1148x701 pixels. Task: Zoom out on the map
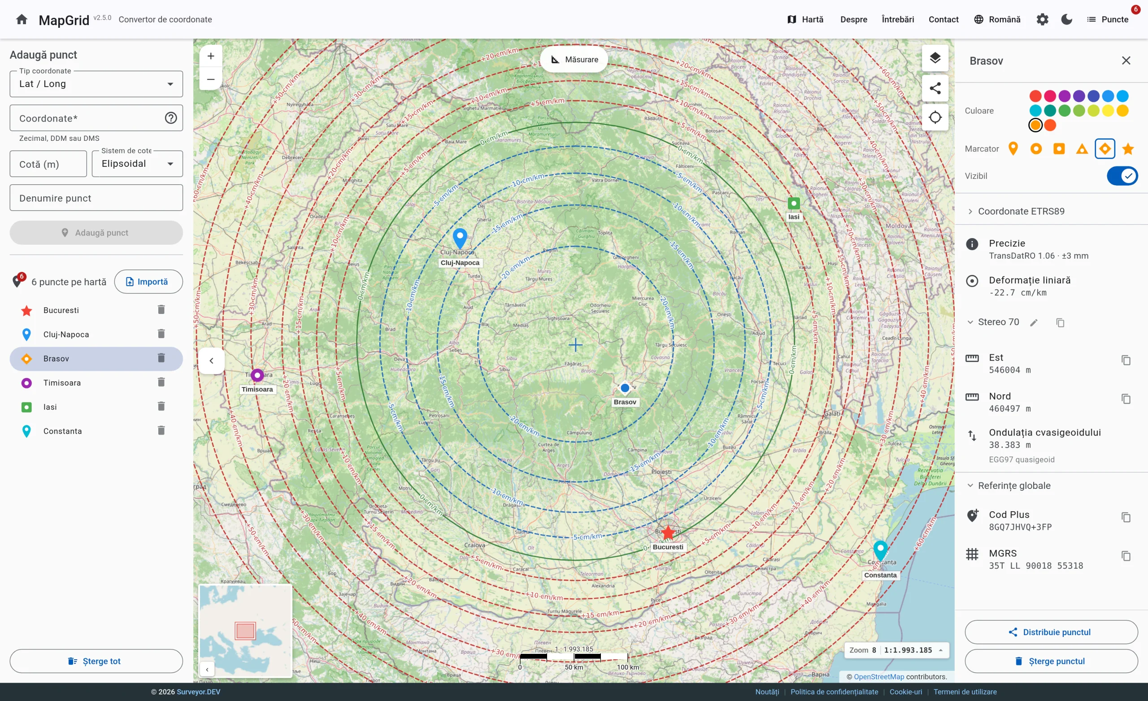tap(211, 79)
